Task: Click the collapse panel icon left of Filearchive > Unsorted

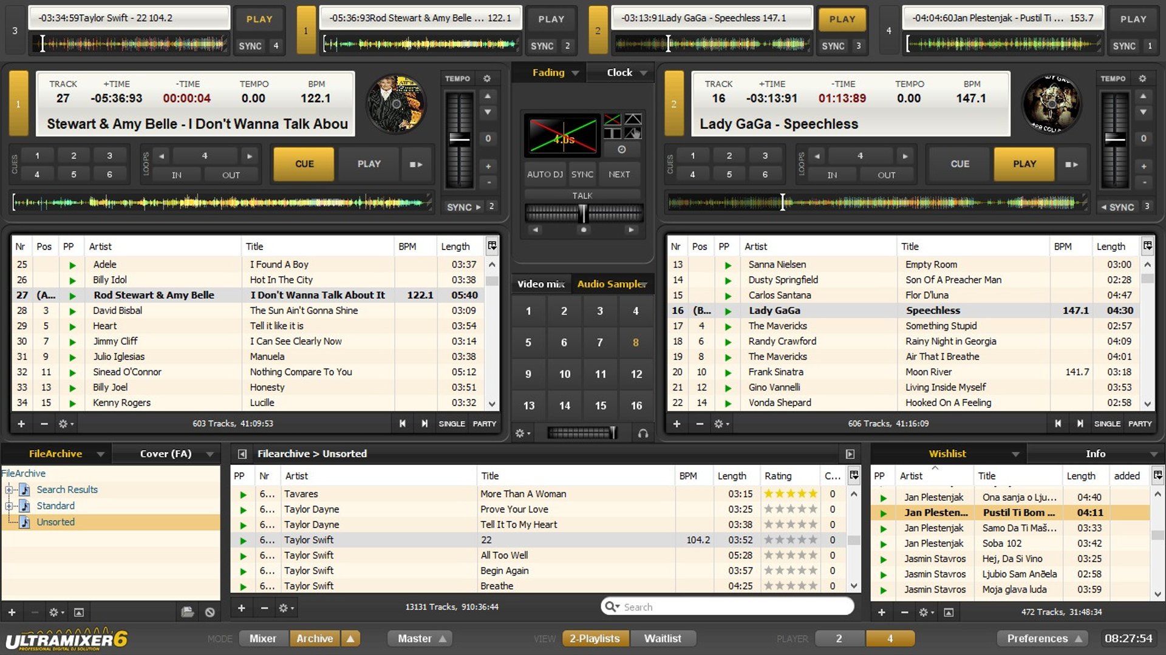Action: (242, 454)
